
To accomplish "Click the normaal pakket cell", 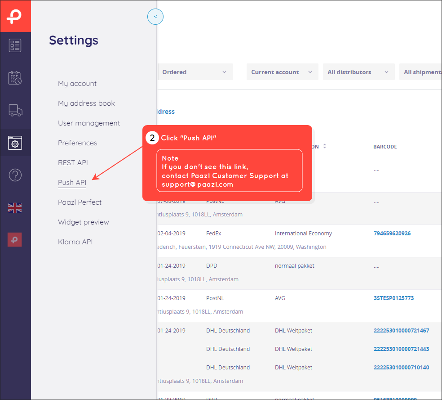I will pyautogui.click(x=295, y=266).
